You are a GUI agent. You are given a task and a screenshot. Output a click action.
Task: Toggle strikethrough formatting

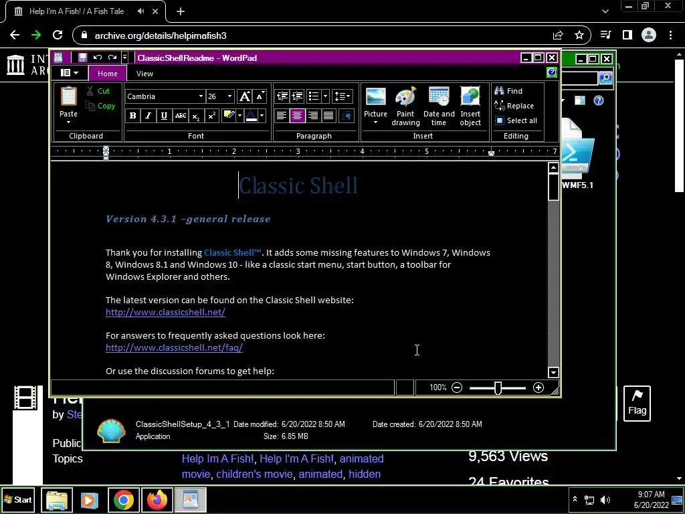coord(180,116)
